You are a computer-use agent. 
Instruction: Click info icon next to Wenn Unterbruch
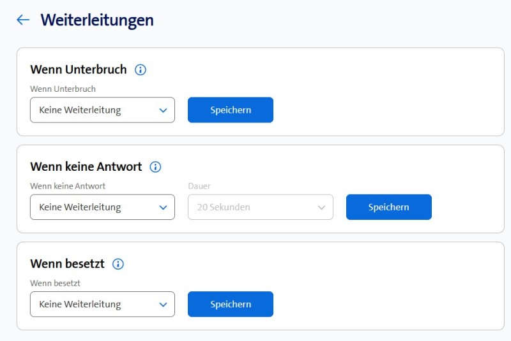tap(141, 69)
